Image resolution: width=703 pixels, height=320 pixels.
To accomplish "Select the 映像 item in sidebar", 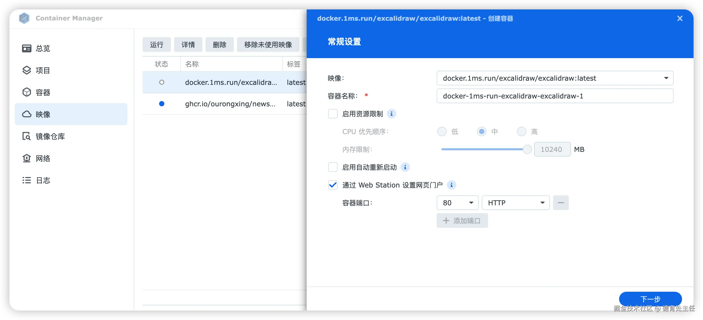I will coord(71,114).
